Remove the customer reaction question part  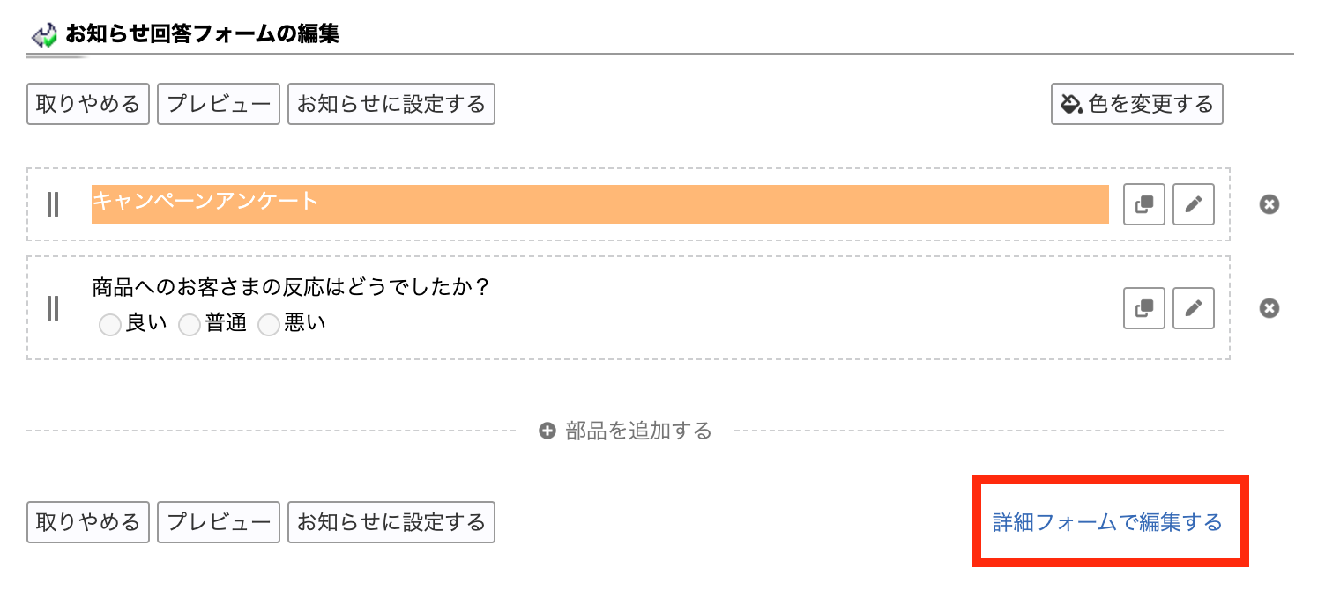tap(1269, 308)
